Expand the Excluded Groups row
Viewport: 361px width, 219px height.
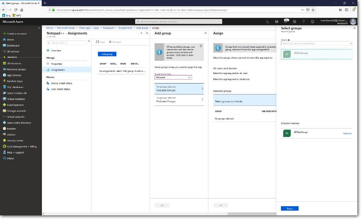179,100
